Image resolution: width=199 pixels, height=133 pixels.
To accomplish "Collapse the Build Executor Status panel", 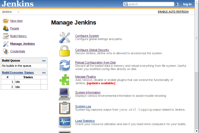I will 44,73.
